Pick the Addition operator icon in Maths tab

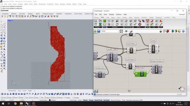tap(109, 21)
